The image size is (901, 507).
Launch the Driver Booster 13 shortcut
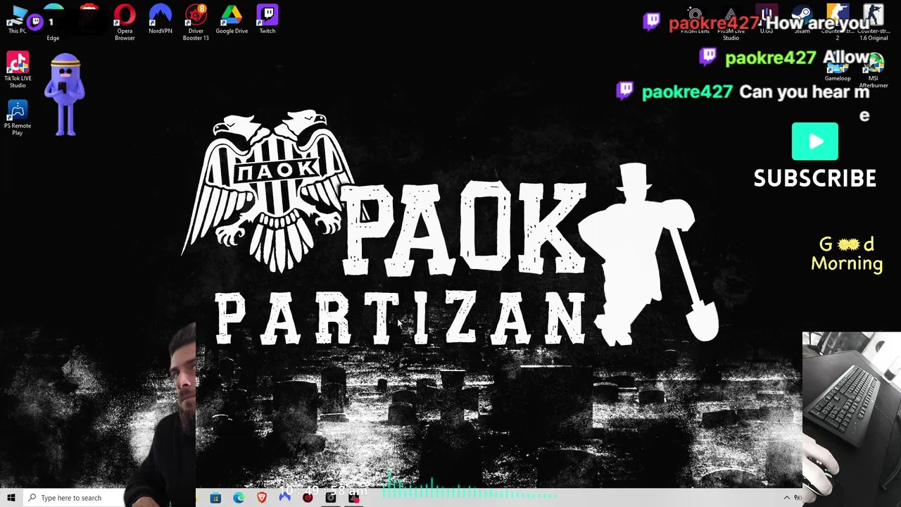[196, 22]
